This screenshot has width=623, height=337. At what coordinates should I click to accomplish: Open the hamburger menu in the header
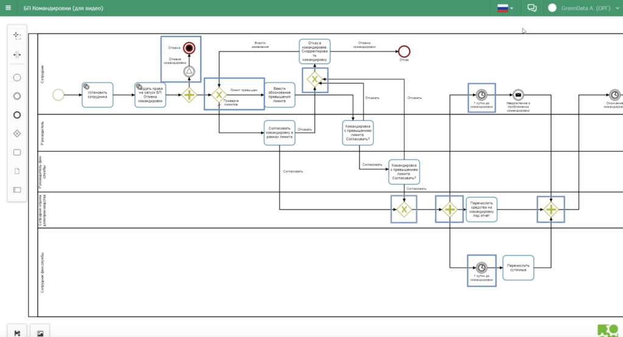[8, 8]
